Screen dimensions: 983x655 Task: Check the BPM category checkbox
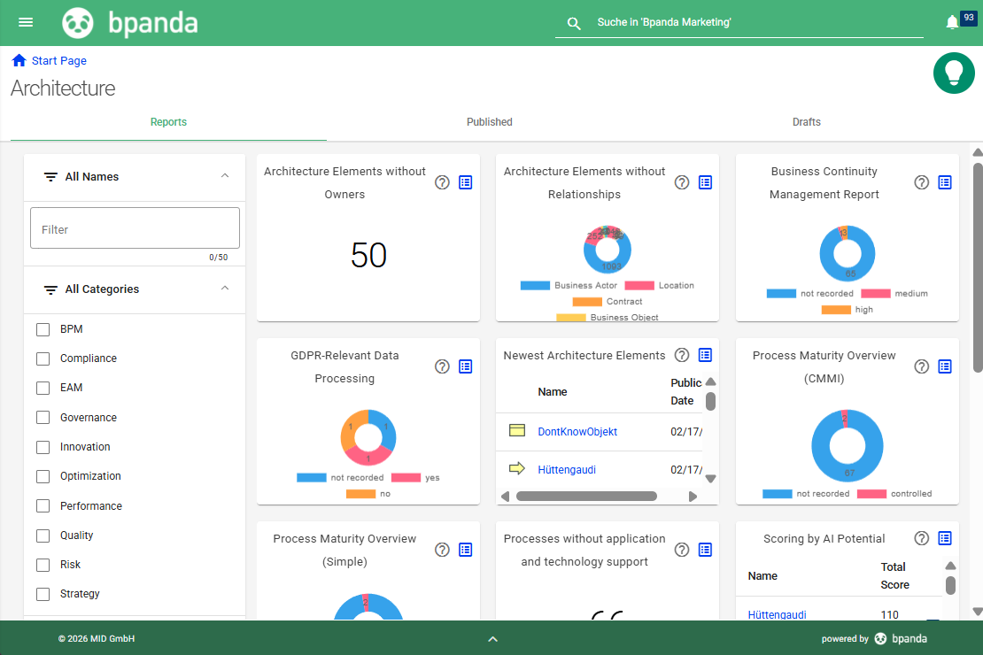coord(43,328)
